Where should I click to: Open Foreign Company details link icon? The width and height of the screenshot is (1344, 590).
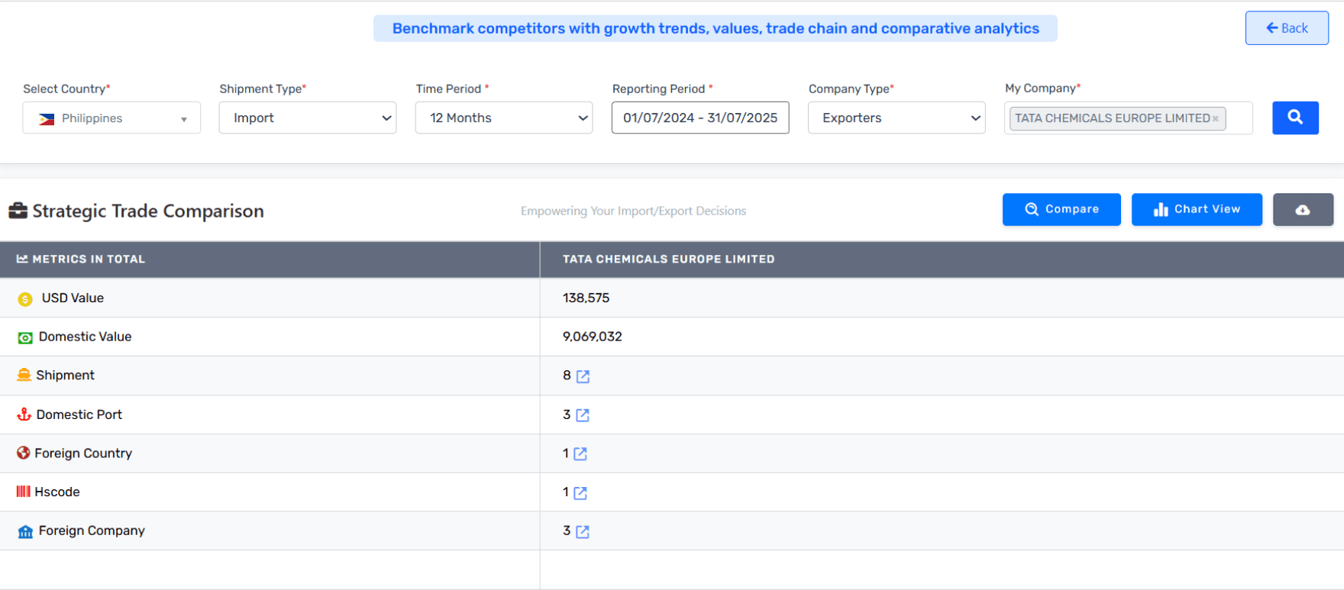[583, 532]
